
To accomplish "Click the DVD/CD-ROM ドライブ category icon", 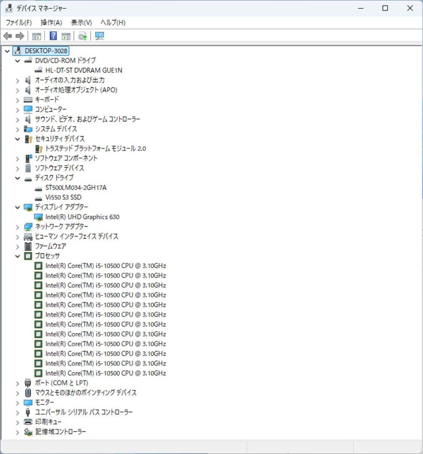I will point(28,60).
